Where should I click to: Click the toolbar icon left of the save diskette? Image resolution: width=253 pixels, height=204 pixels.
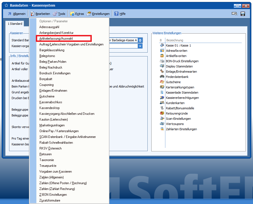click(x=235, y=14)
